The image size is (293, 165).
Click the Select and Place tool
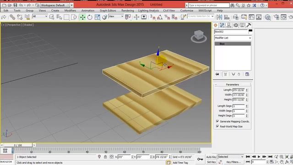click(x=105, y=17)
